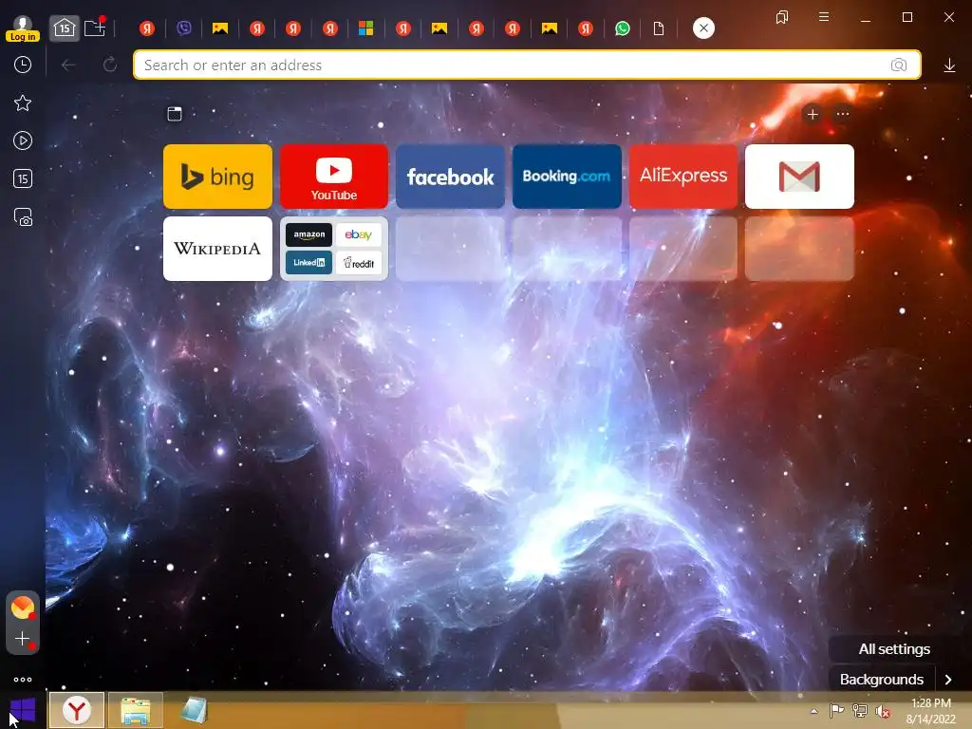Add a new app to the sidebar
This screenshot has height=729, width=972.
(23, 639)
